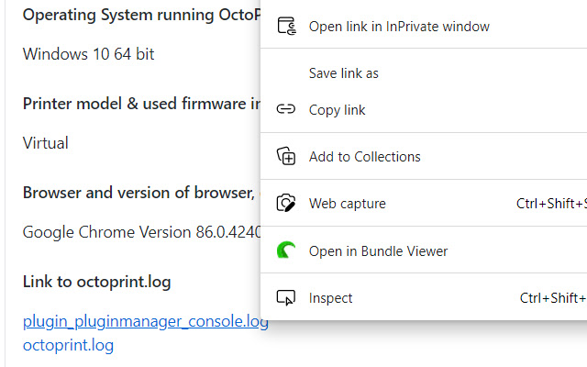
Task: Click the green Bundle Viewer icon
Action: pyautogui.click(x=286, y=250)
